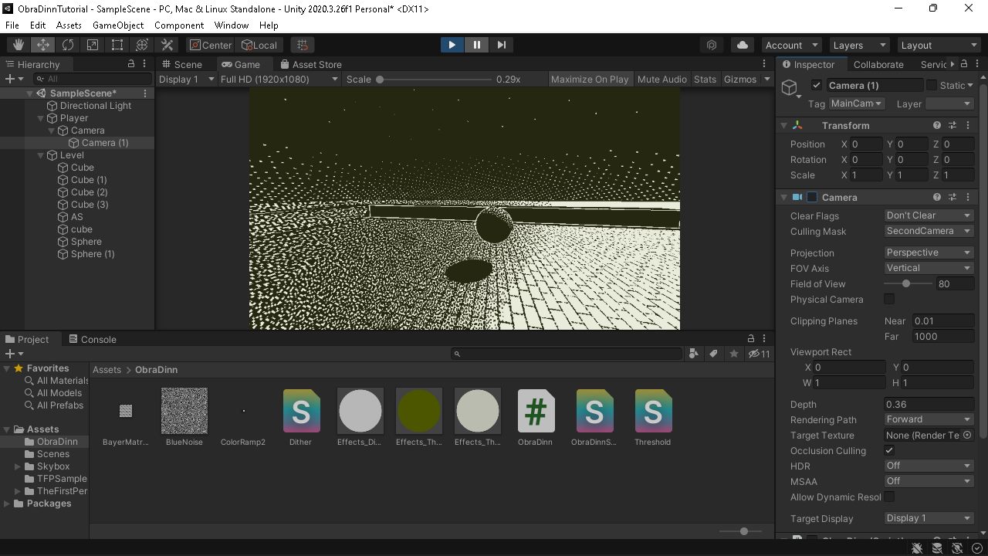The height and width of the screenshot is (556, 988).
Task: Toggle the Stats overlay
Action: (x=705, y=79)
